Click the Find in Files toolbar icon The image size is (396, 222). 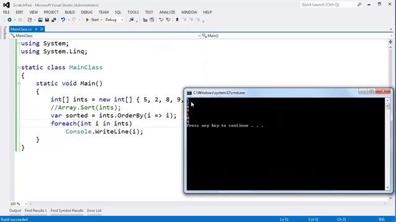coord(131,20)
